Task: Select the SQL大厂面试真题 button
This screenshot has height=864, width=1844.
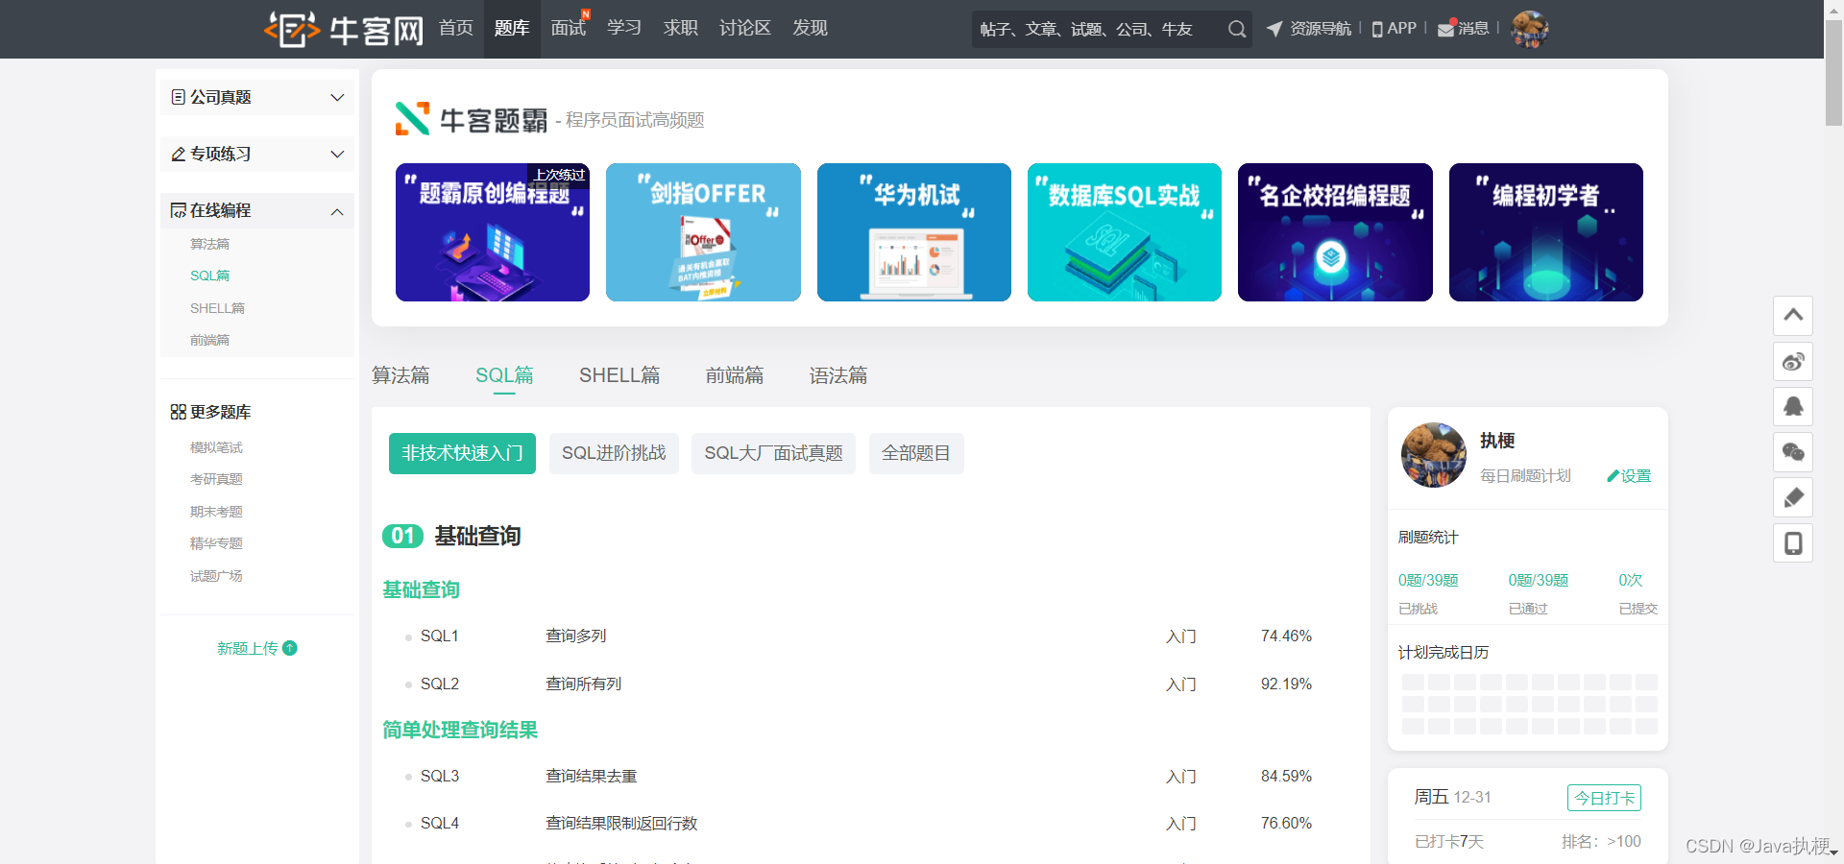Action: click(773, 453)
